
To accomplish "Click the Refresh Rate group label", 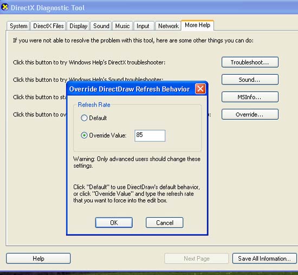I will click(x=94, y=104).
